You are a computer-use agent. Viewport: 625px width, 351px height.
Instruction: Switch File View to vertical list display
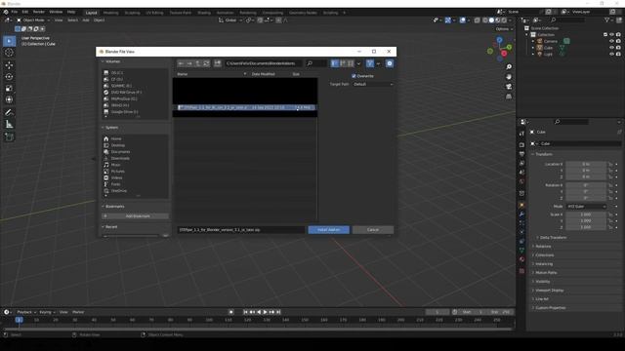[335, 63]
